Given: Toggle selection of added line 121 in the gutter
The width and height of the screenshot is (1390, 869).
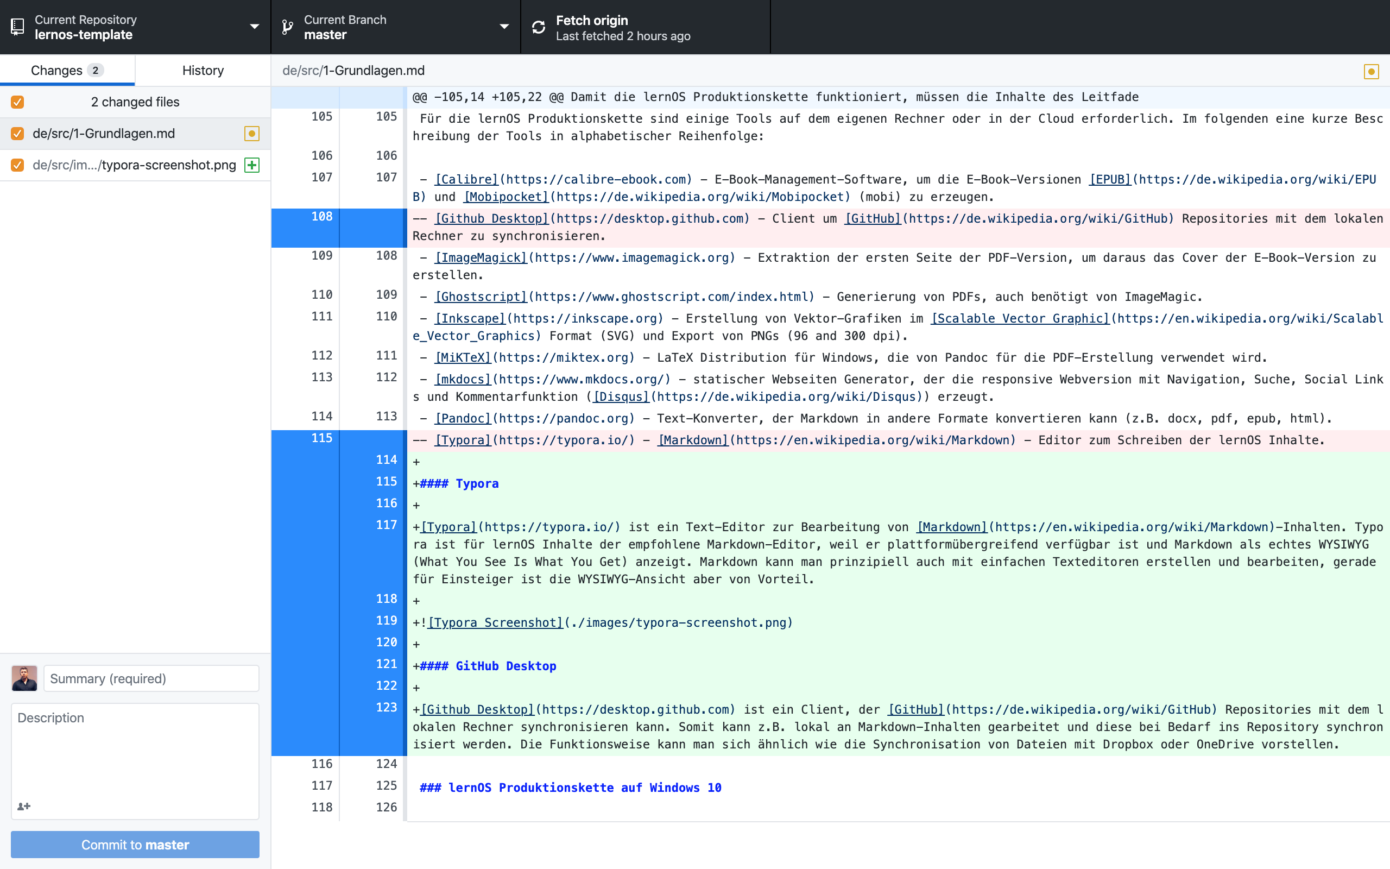Looking at the screenshot, I should click(x=339, y=666).
